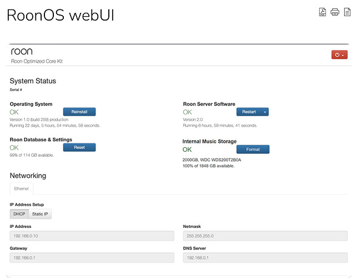Viewport: 356px width, 278px height.
Task: Click the printer icon
Action: 335,12
